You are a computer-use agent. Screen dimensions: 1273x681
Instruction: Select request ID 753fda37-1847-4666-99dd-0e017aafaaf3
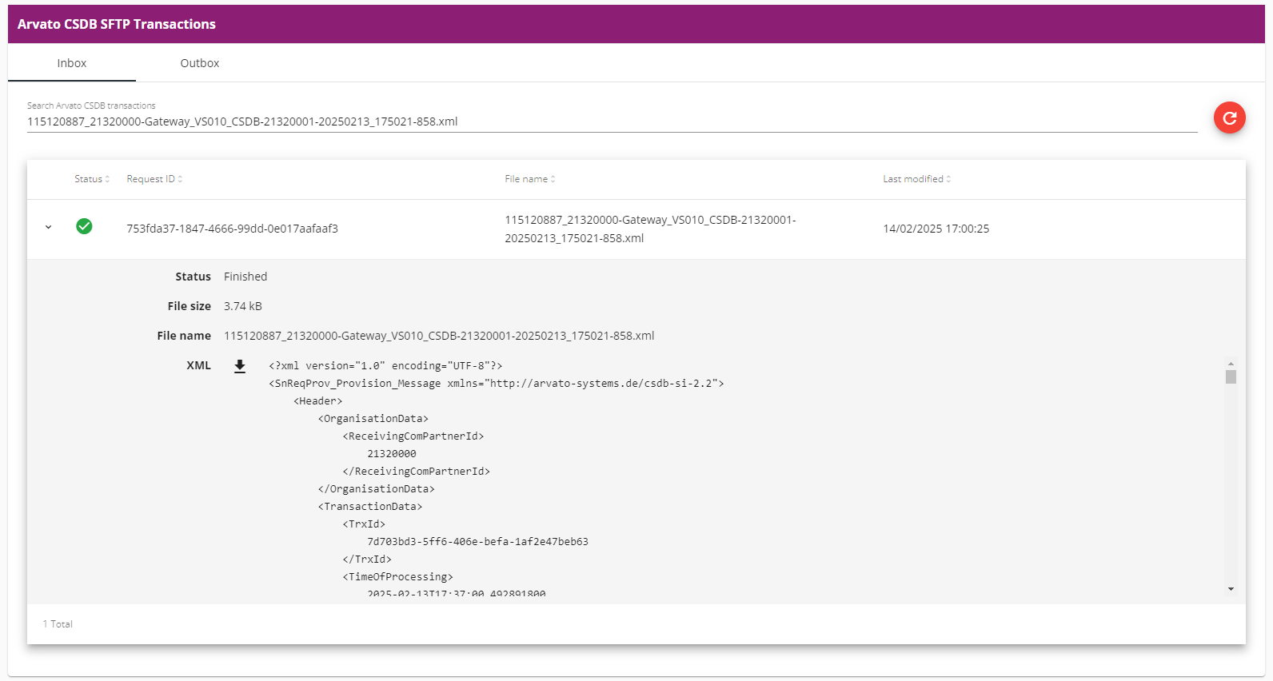[232, 229]
